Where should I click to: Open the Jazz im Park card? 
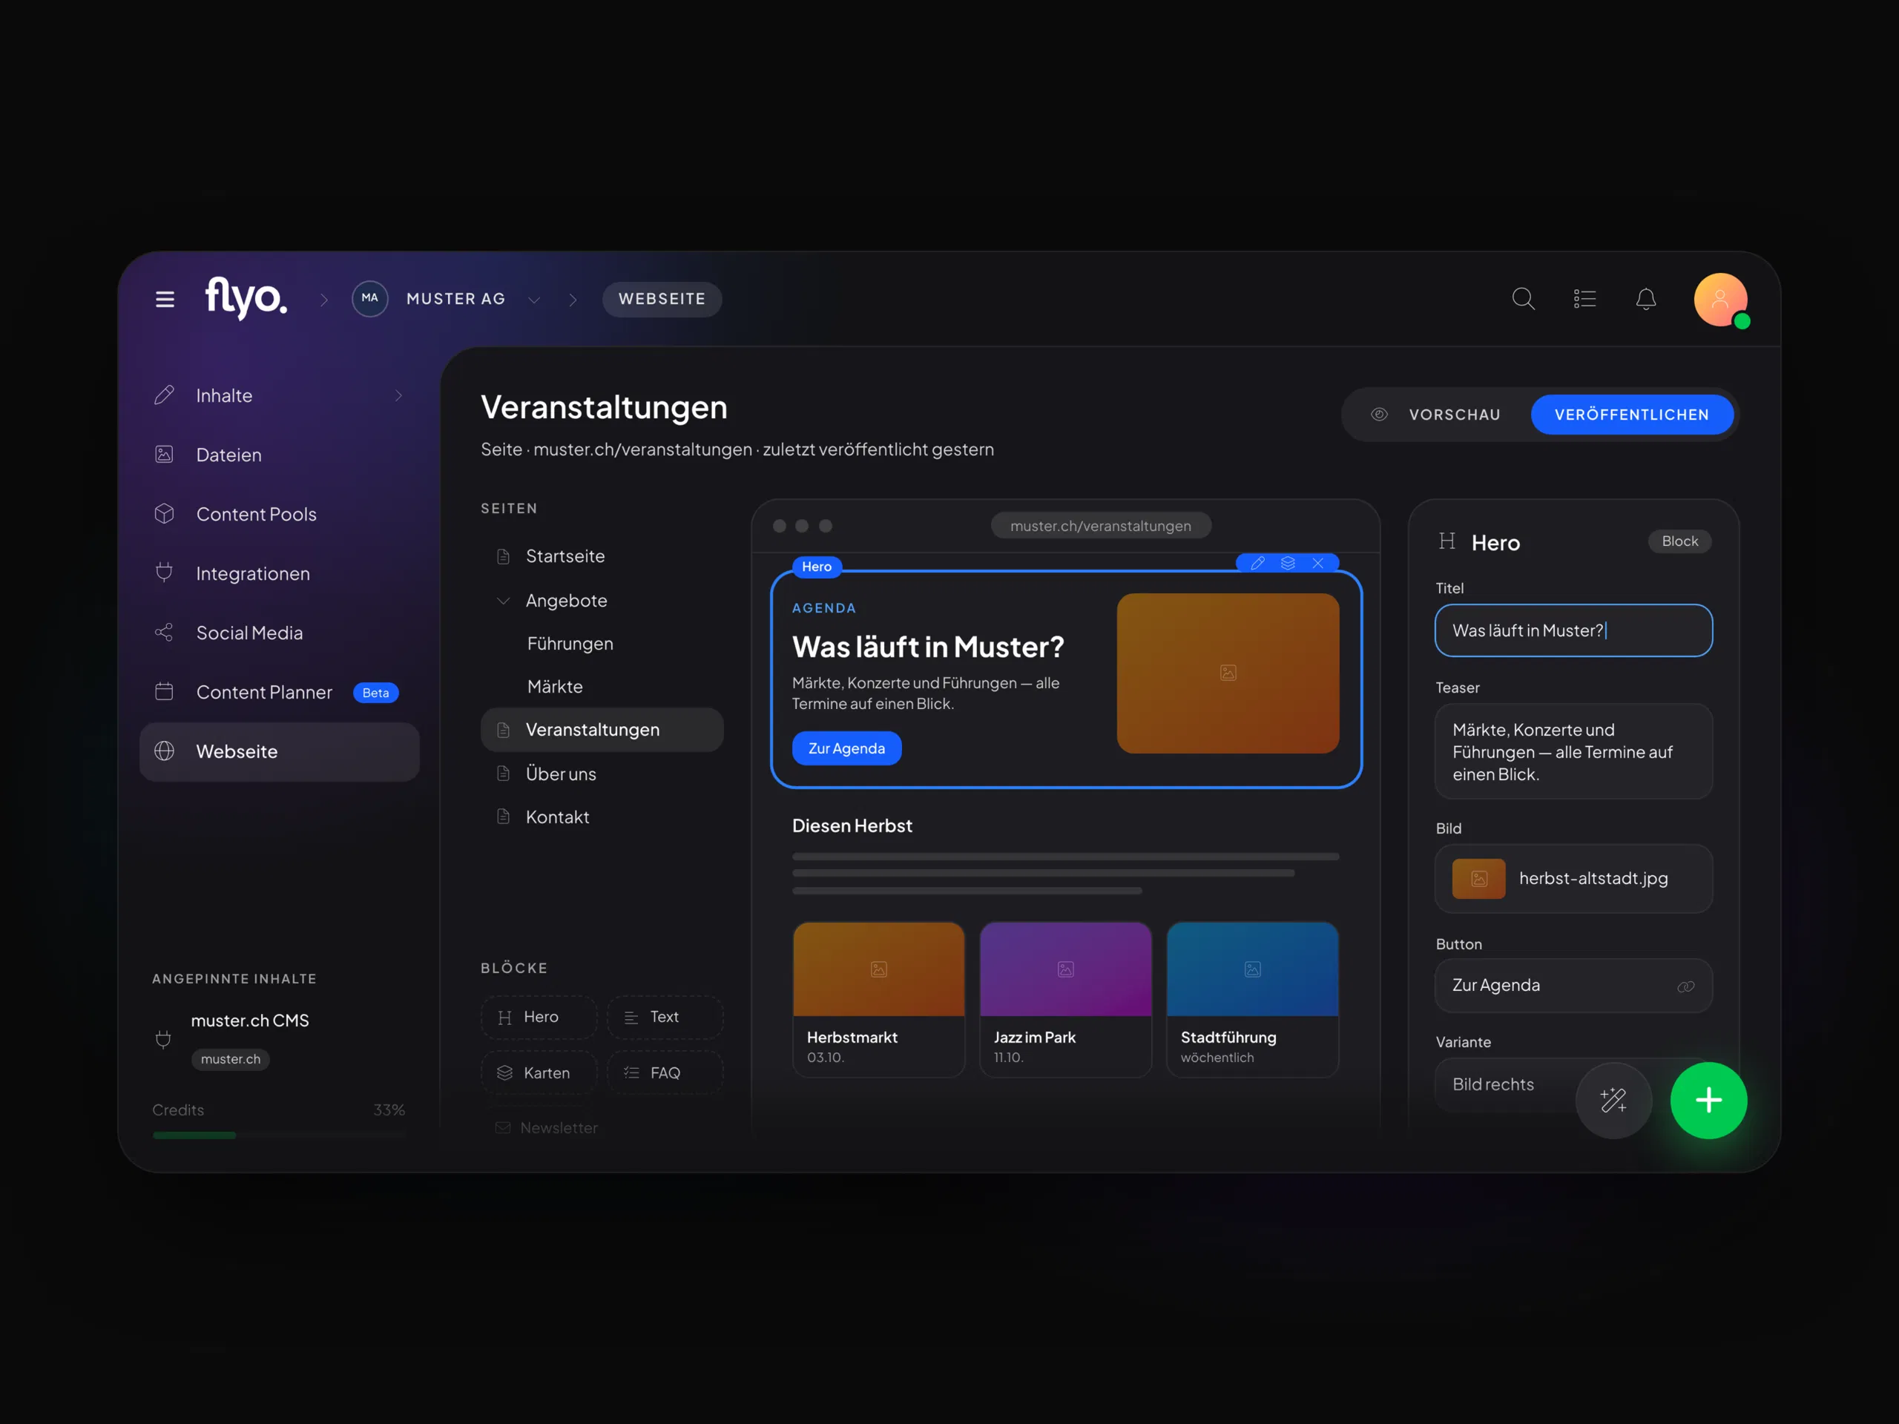click(1065, 999)
